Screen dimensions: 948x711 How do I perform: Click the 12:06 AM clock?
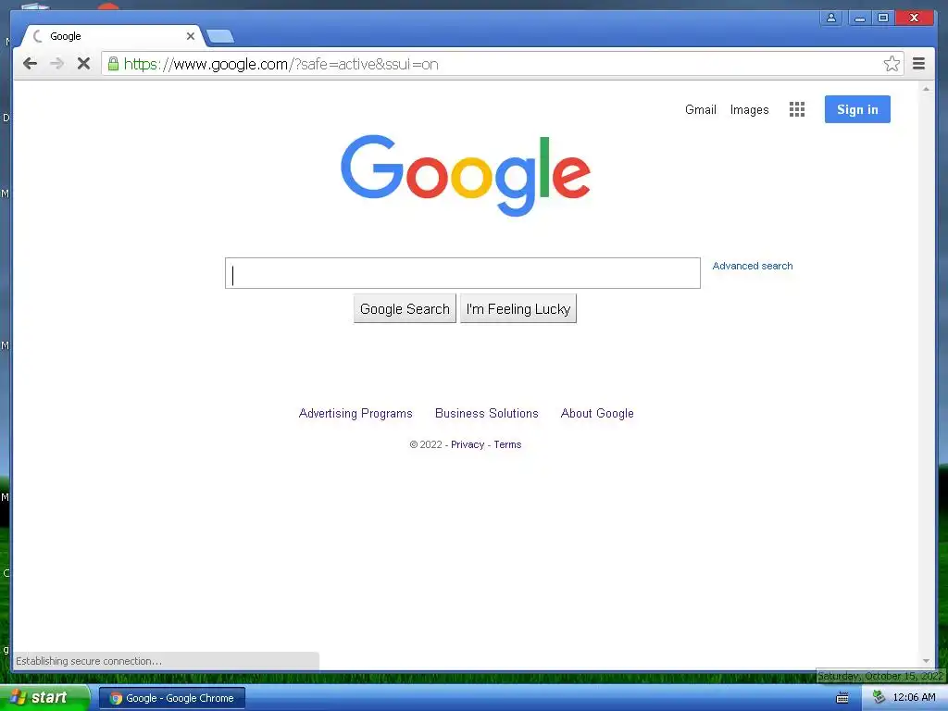pyautogui.click(x=914, y=698)
